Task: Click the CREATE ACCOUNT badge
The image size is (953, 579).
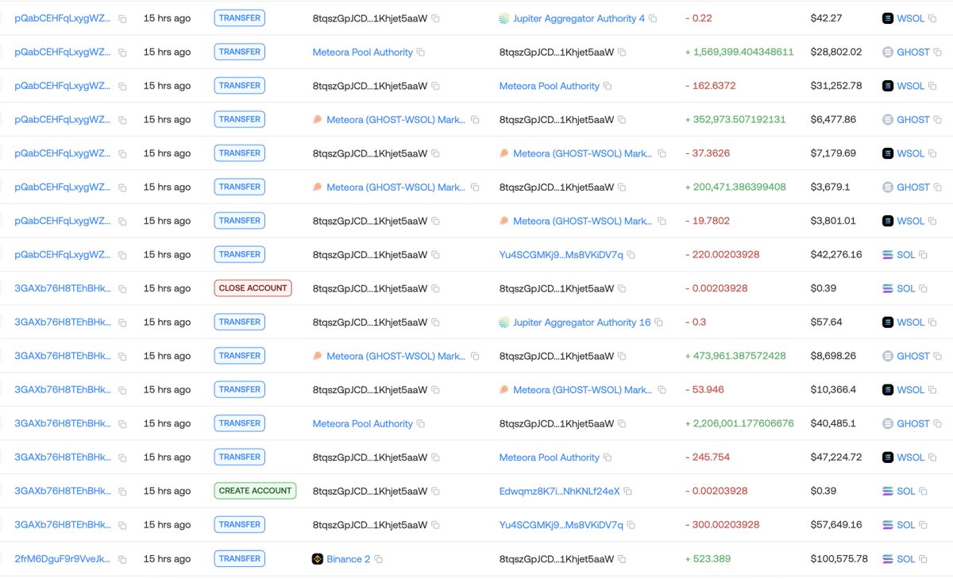Action: (x=255, y=491)
